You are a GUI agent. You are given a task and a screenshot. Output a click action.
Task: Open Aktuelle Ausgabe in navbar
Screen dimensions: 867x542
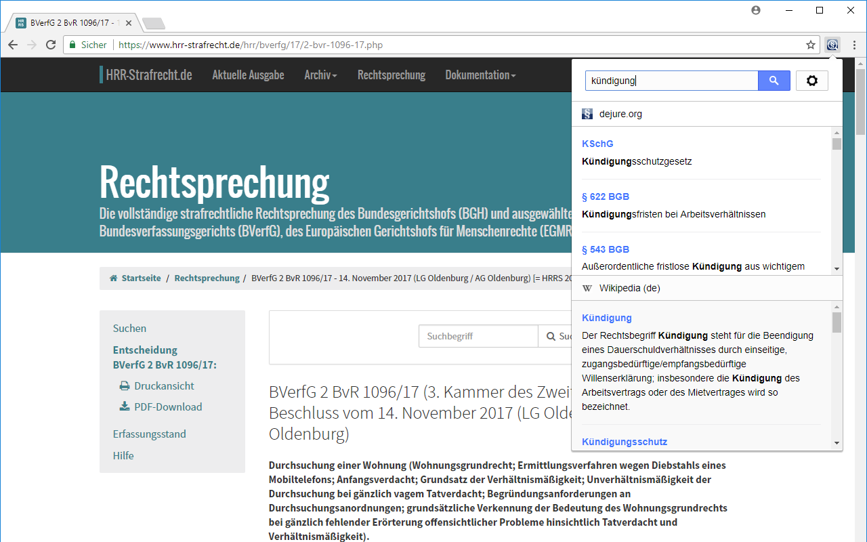click(x=249, y=75)
